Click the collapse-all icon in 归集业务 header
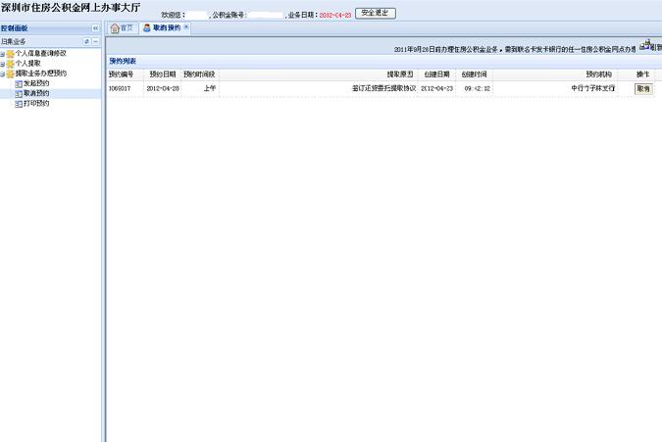The width and height of the screenshot is (662, 442). 96,42
